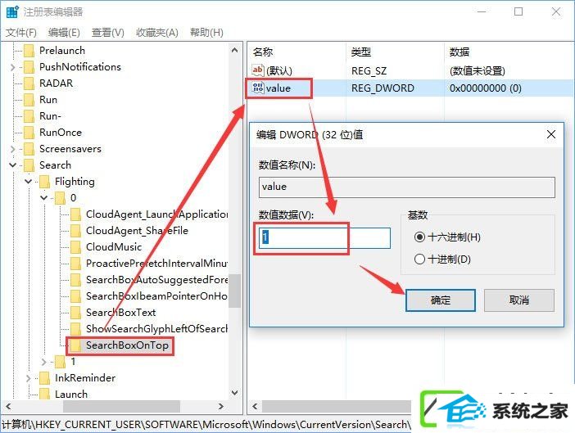Open the 收藏夹(A) favorites menu
Screen dimensions: 575x433
[157, 33]
